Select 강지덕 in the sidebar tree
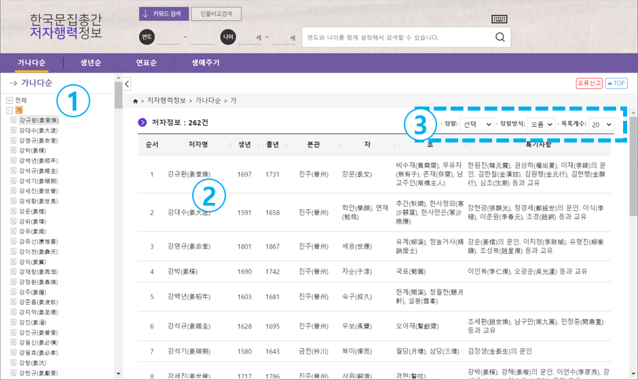This screenshot has height=380, width=638. [x=38, y=312]
